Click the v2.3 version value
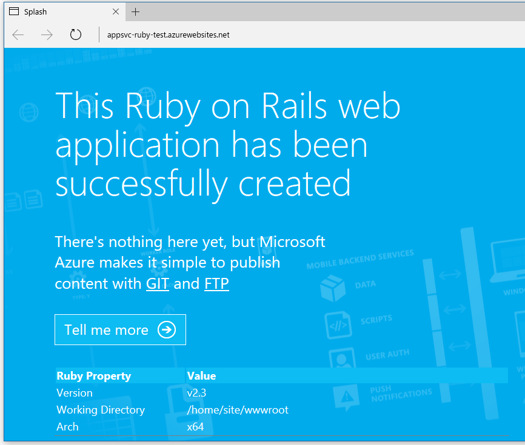The image size is (525, 445). tap(196, 393)
